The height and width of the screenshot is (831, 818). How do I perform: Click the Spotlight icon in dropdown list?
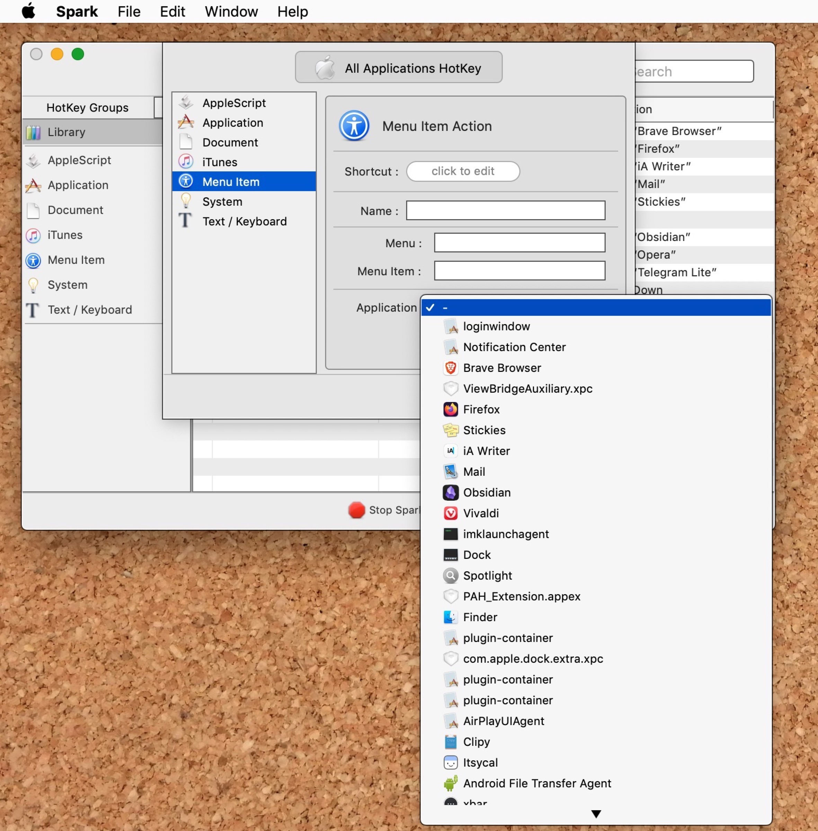click(x=450, y=575)
